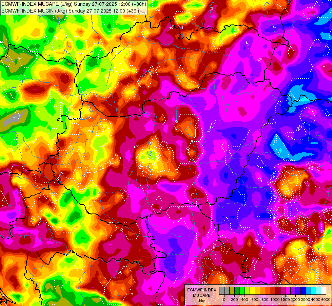The image size is (332, 306).
Task: Click the legend value 1500
Action: 286,300
